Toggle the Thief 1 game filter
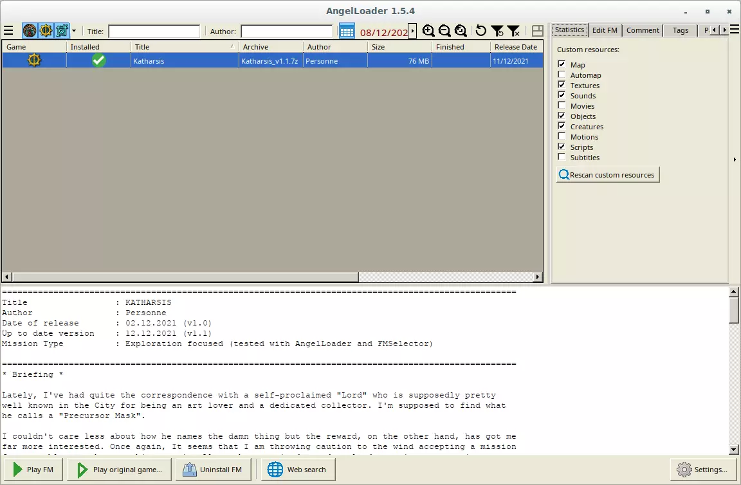This screenshot has width=741, height=485. 30,31
